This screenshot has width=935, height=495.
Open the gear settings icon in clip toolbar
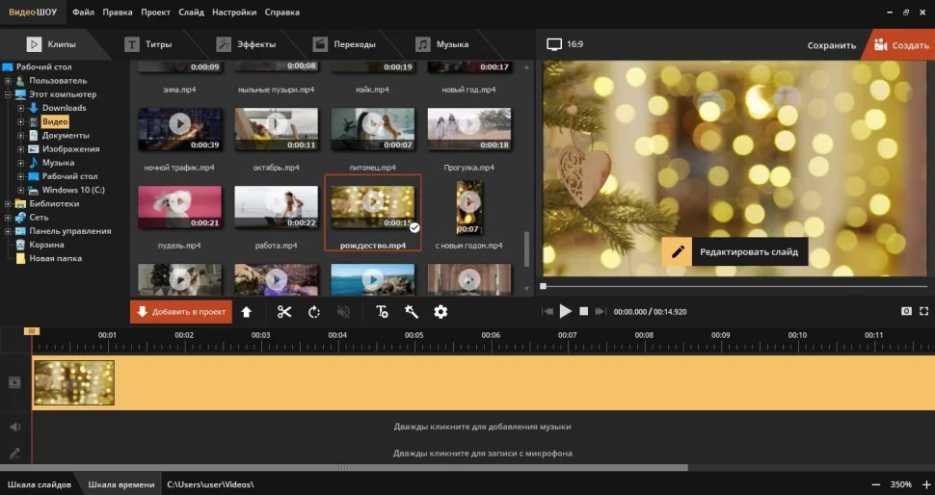441,312
